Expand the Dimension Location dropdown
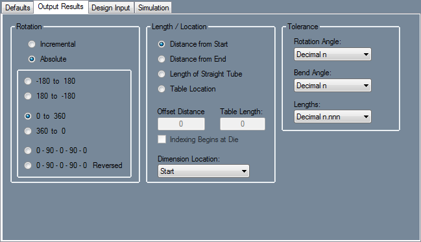This screenshot has width=421, height=242. 204,171
